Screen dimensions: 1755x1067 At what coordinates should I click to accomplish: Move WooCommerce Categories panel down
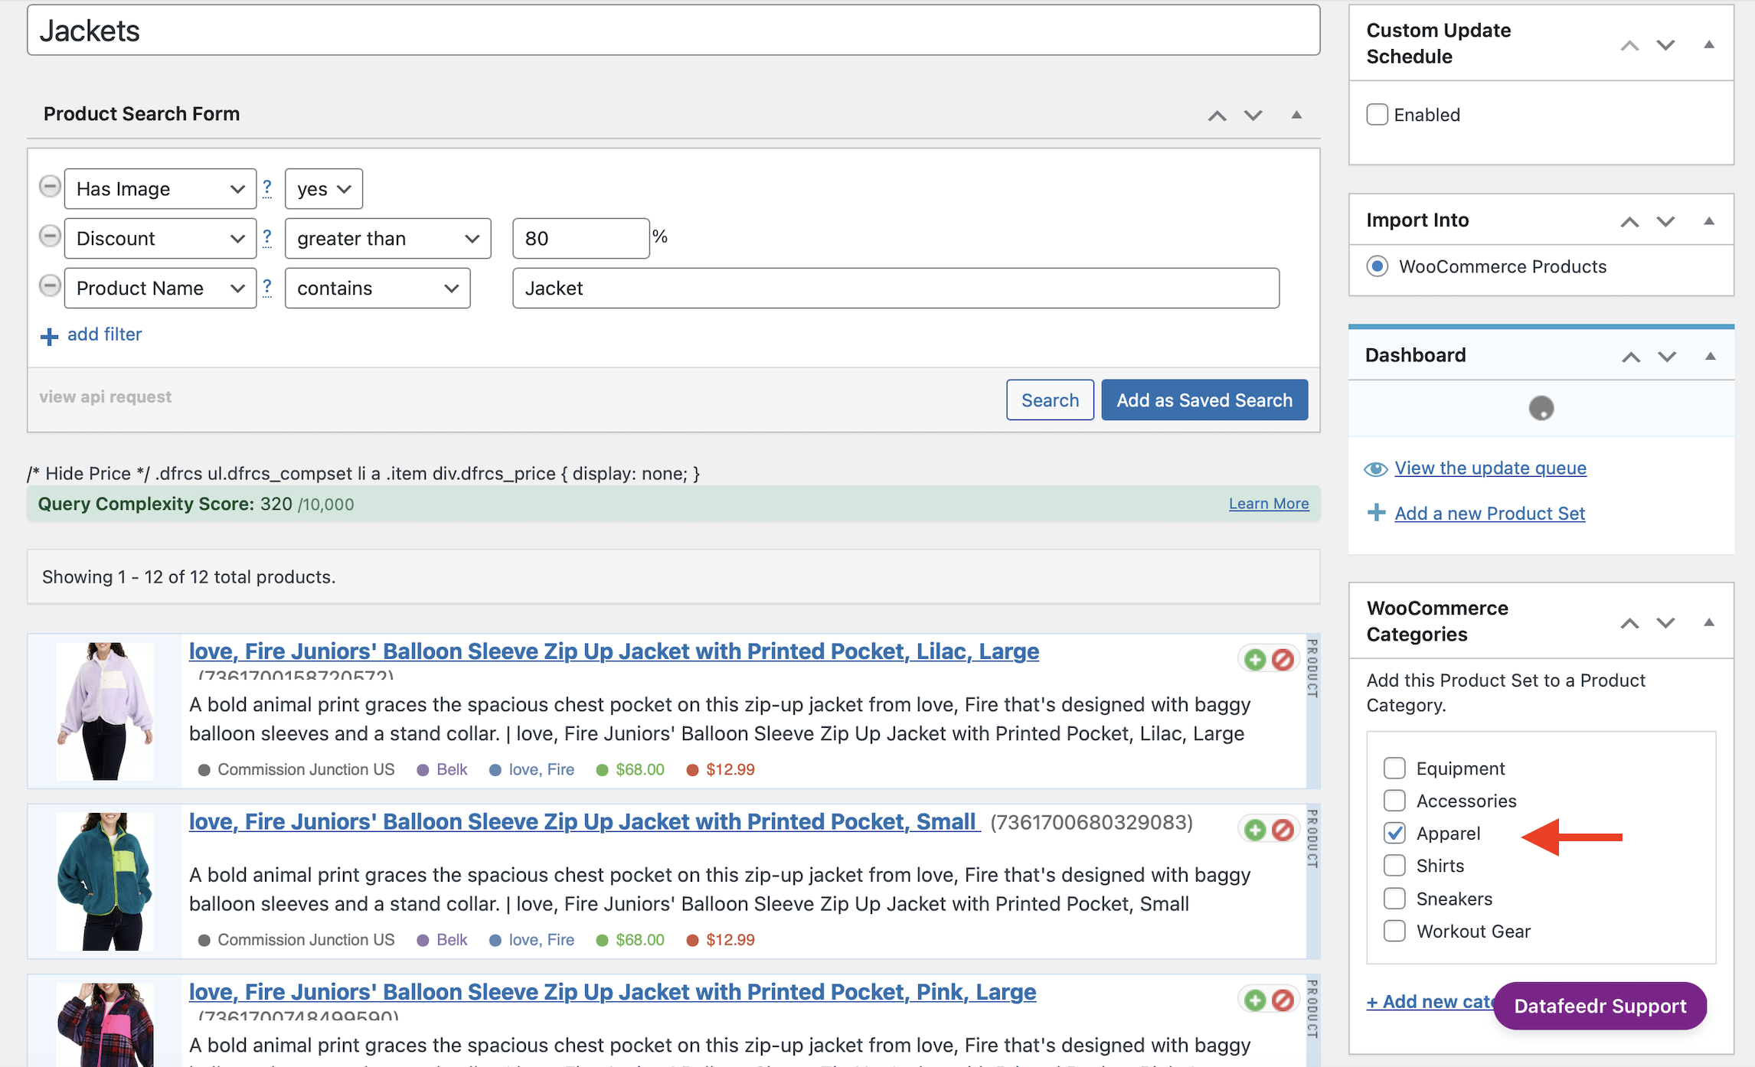1665,623
